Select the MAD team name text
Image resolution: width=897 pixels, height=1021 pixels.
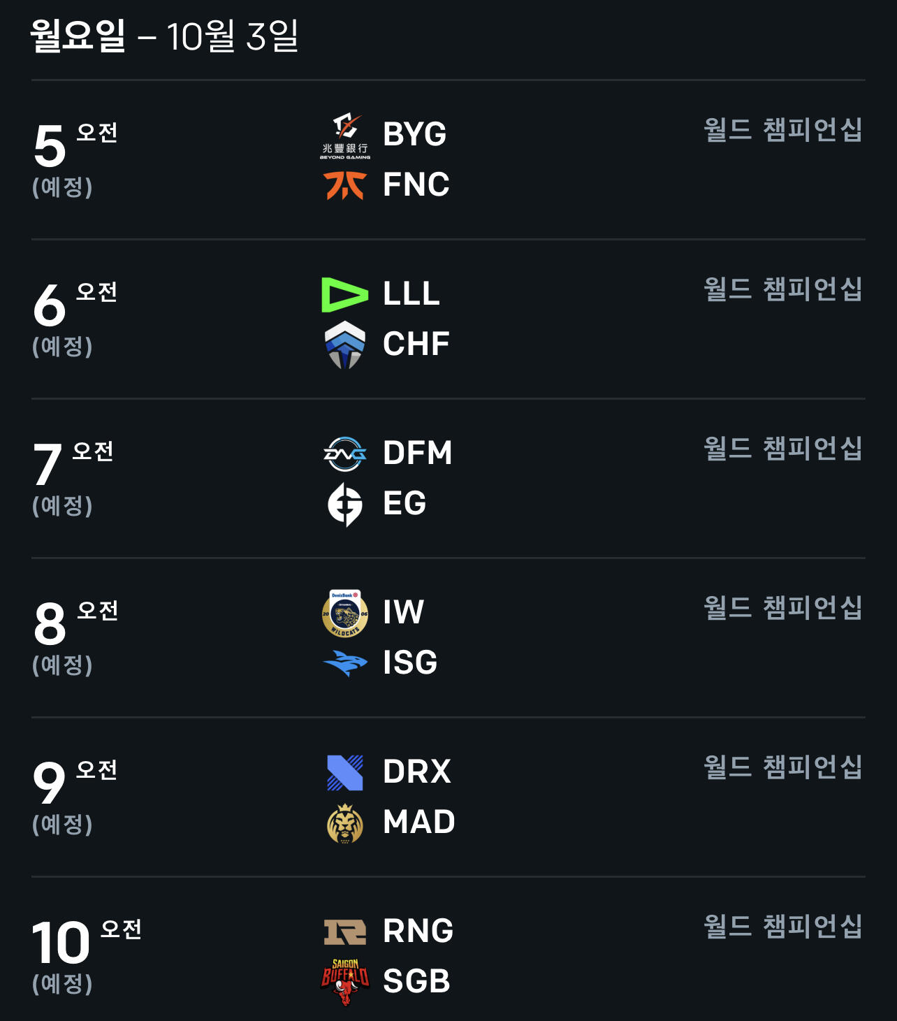pyautogui.click(x=419, y=822)
